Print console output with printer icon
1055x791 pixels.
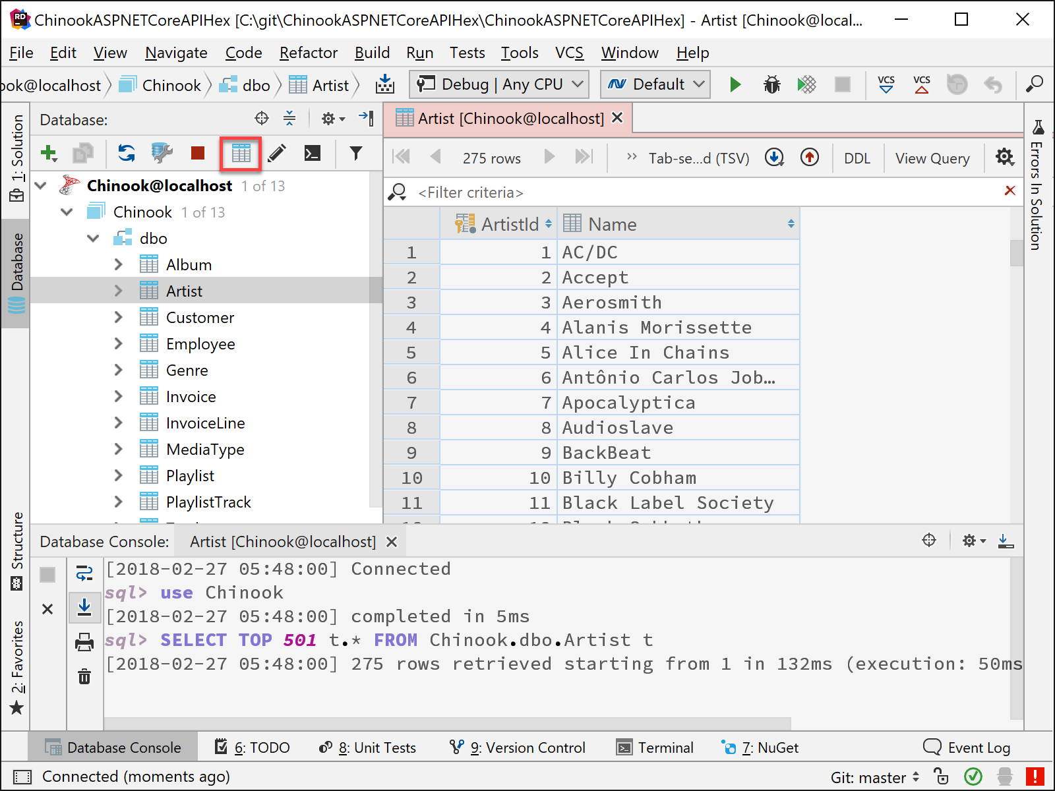84,642
